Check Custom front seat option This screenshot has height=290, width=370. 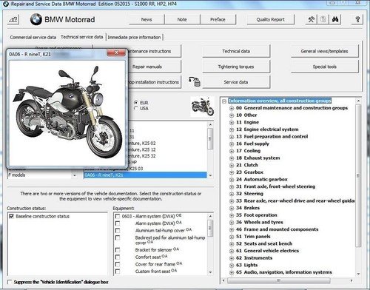pyautogui.click(x=118, y=272)
